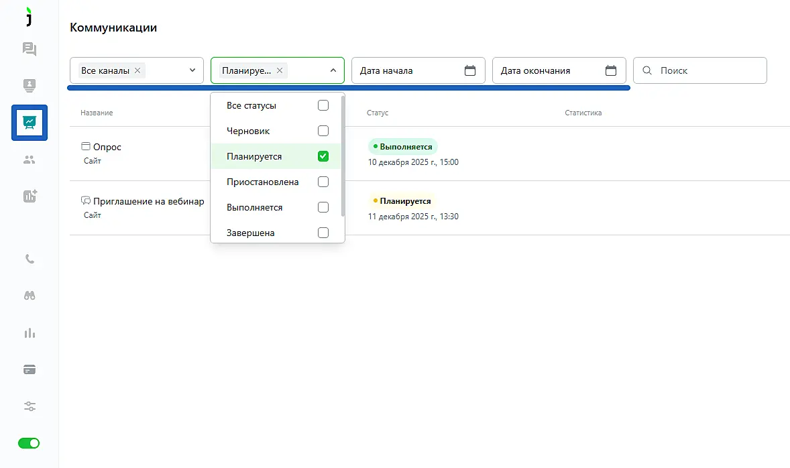Screen dimensions: 790x468
Task: Open the billing card sidebar icon
Action: point(30,369)
